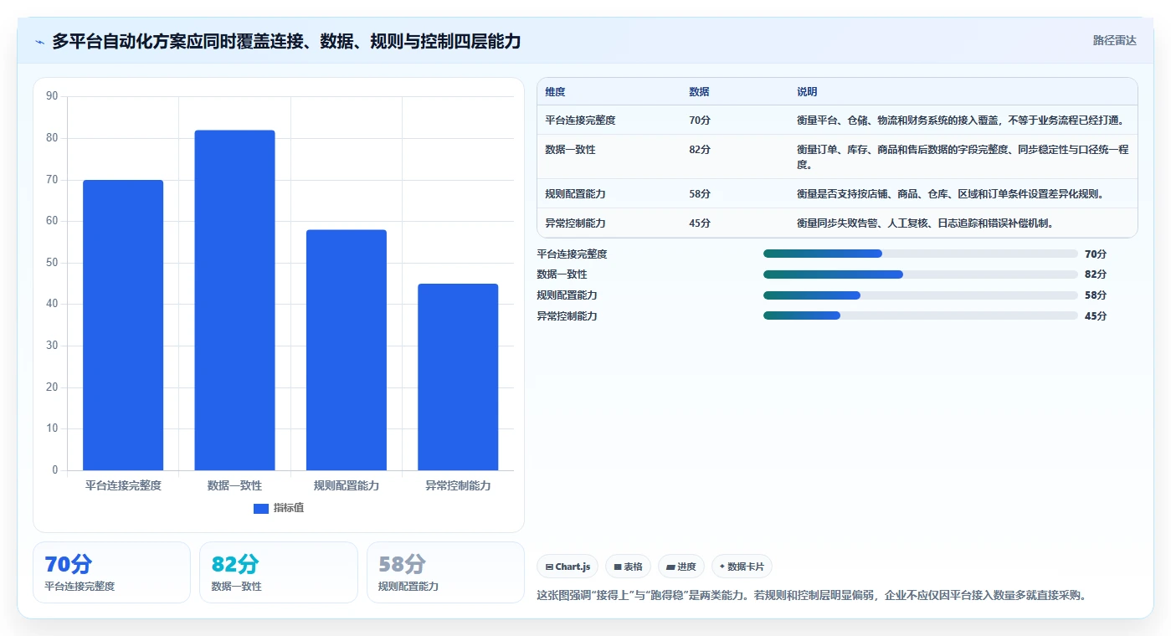The image size is (1171, 636).
Task: Click the footnote starting 这张图强调
Action: coord(811,596)
